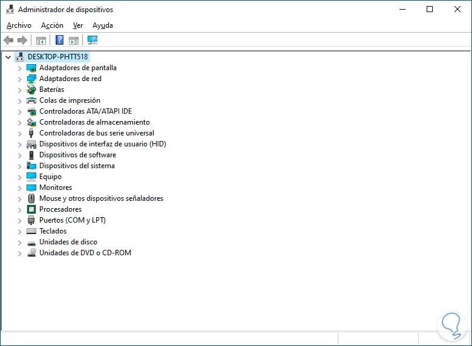Viewport: 472px width, 346px height.
Task: Click the HID devices icon
Action: (x=31, y=145)
